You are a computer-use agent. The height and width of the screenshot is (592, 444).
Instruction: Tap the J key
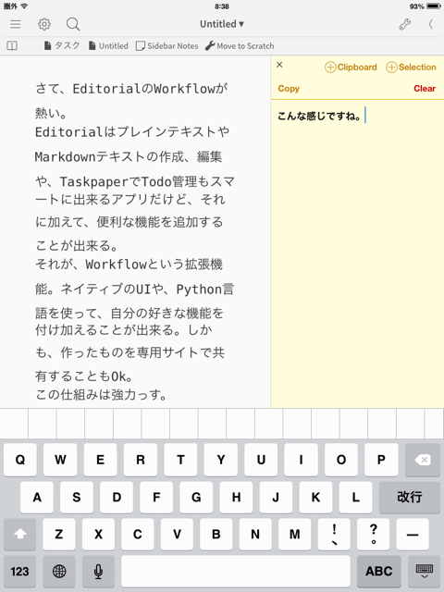click(276, 497)
